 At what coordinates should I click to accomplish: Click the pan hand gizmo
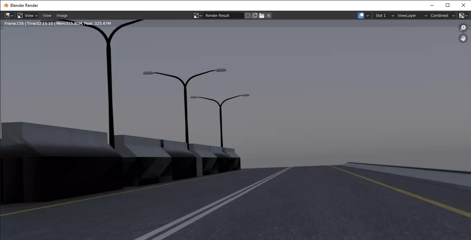463,38
